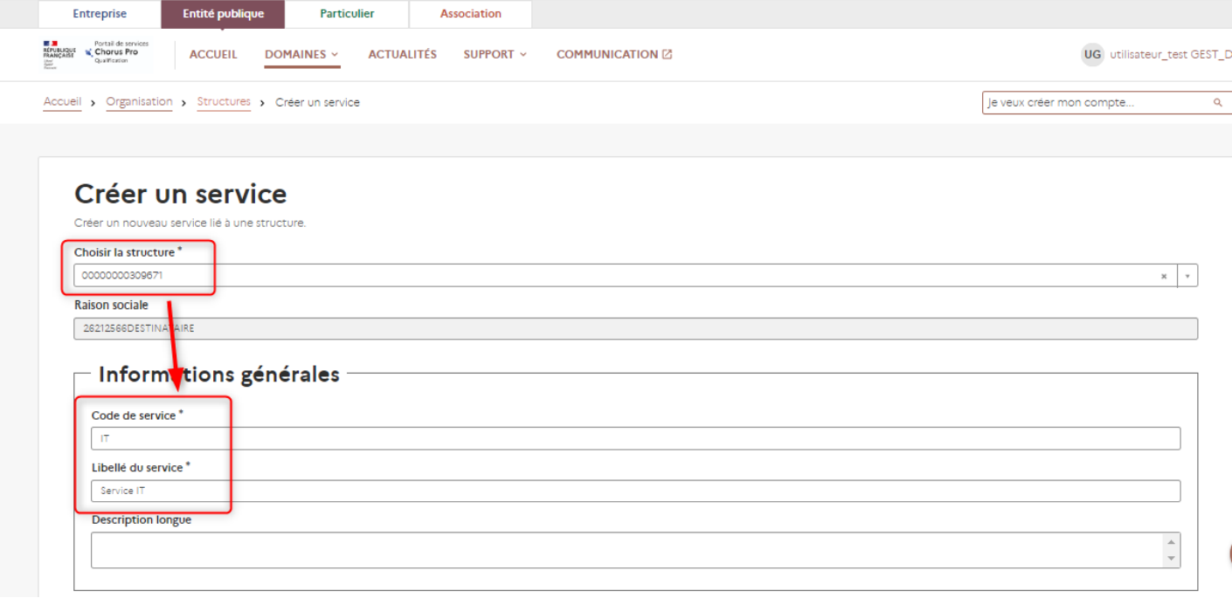The image size is (1232, 598).
Task: Click the Libellé du service input field
Action: point(635,491)
